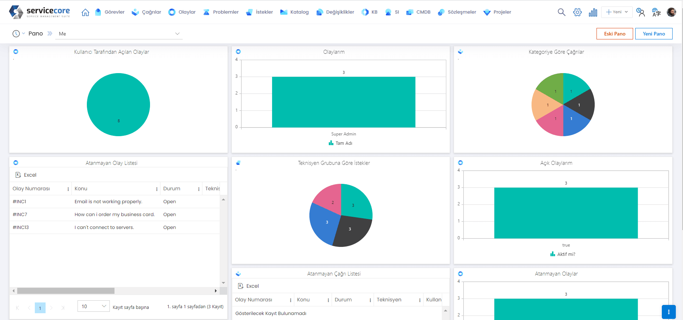Export Atanmayan Olay Listesi to Excel

point(26,175)
